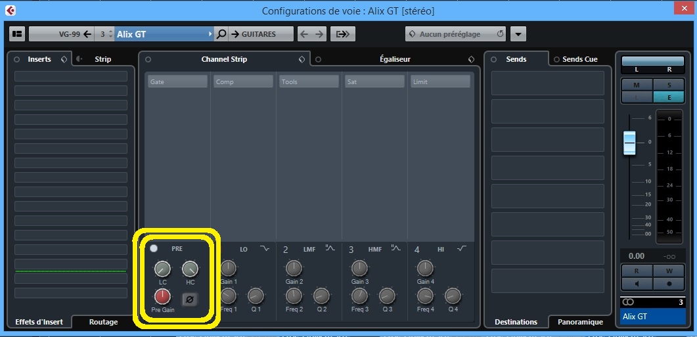Viewport: 697px width, 337px height.
Task: Open the channel search magnifier icon
Action: (x=221, y=34)
